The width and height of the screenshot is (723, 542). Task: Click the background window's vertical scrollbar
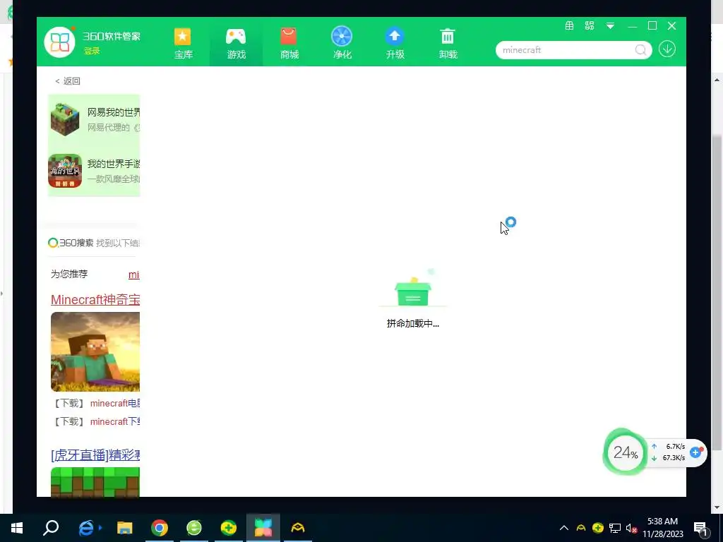click(x=717, y=293)
